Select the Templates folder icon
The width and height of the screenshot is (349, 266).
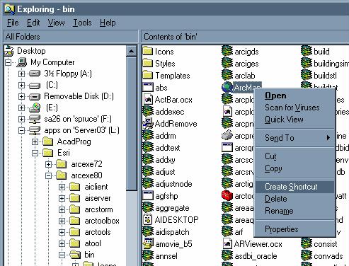click(x=148, y=75)
